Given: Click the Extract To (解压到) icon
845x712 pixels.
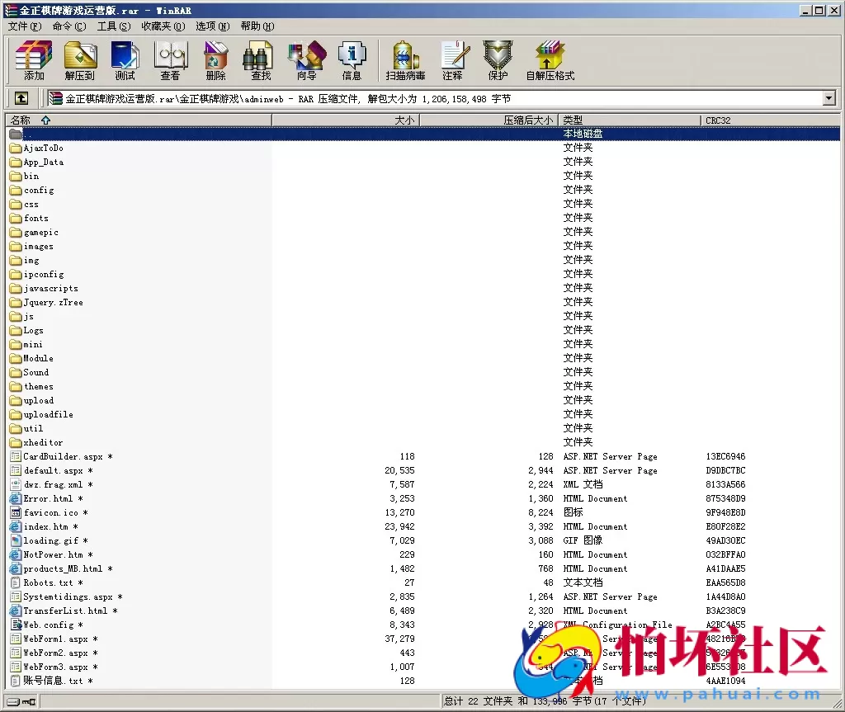Looking at the screenshot, I should 80,60.
